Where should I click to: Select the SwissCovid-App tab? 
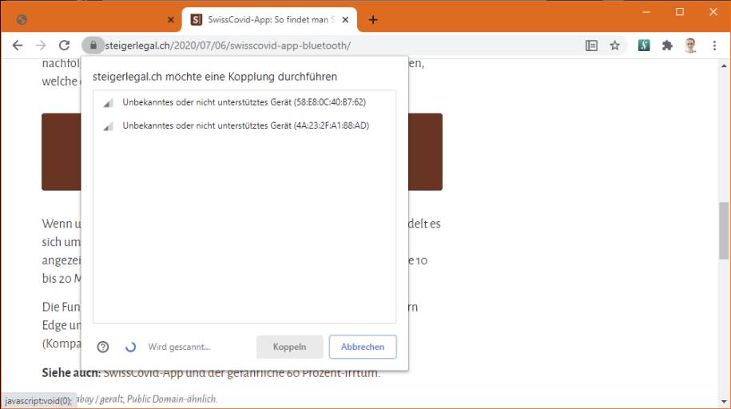(x=269, y=20)
